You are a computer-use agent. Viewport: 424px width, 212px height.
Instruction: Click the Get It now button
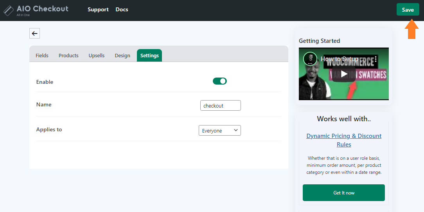pos(344,193)
